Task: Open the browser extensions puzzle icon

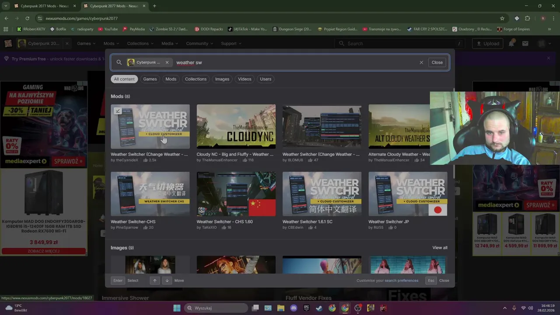Action: [x=527, y=18]
